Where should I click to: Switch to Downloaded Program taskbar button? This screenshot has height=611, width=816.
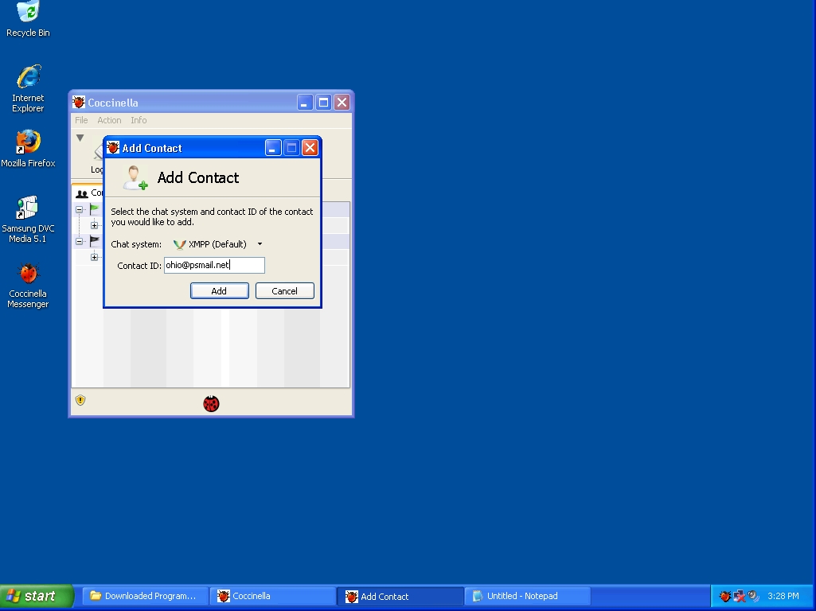point(145,597)
